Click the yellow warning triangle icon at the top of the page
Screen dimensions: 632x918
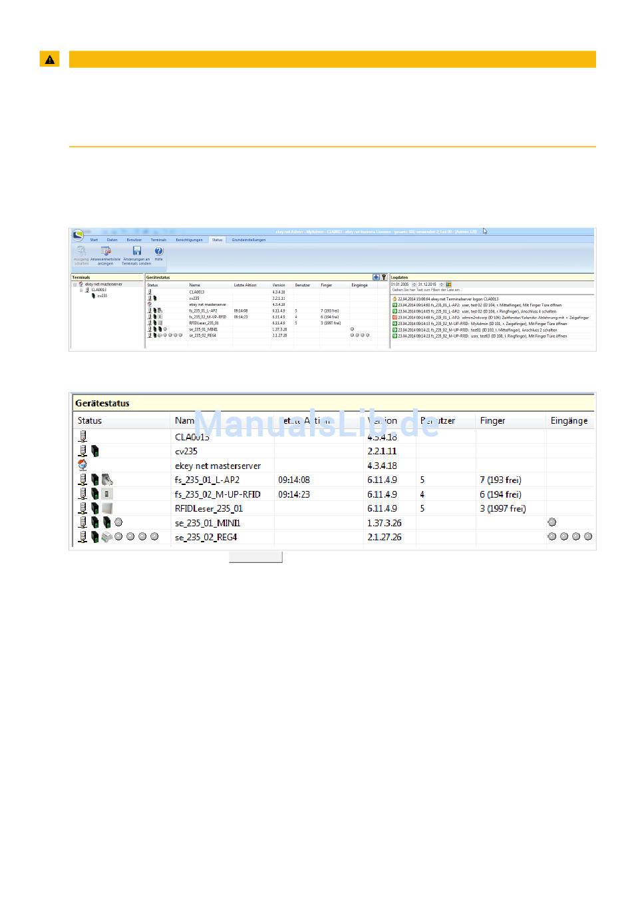click(49, 59)
